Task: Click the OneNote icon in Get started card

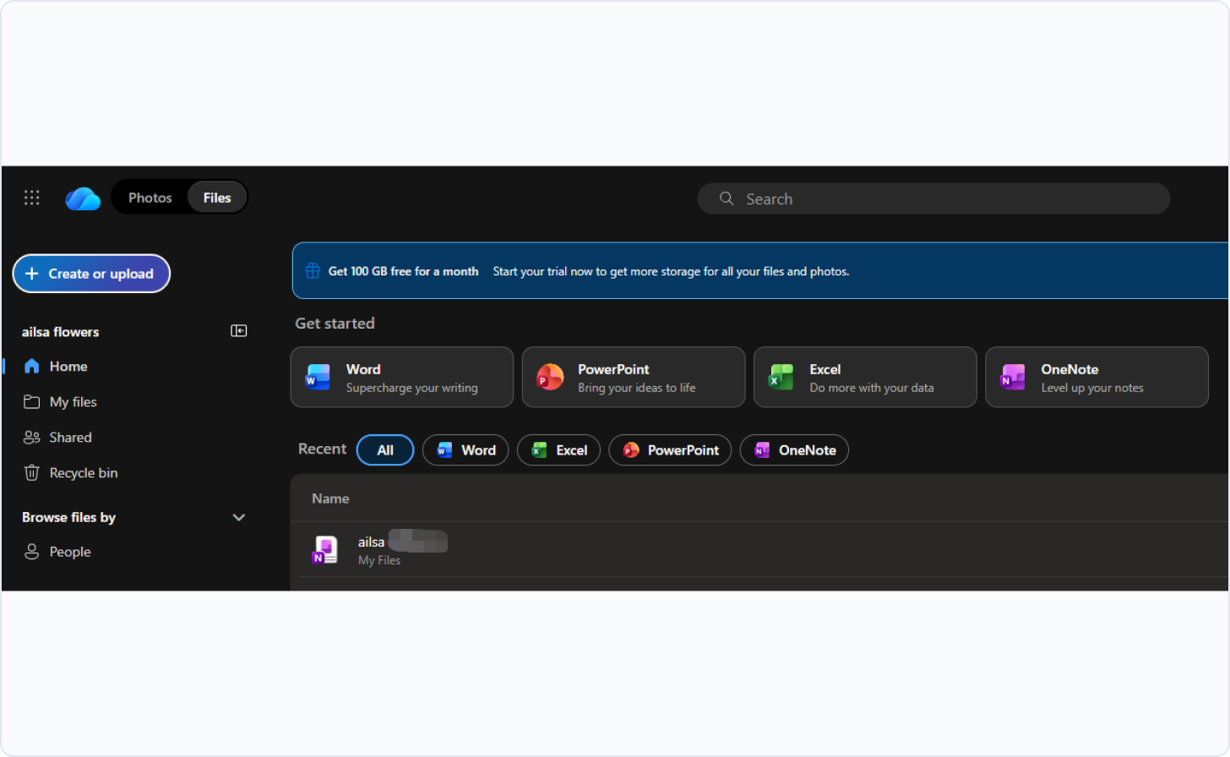Action: pos(1013,377)
